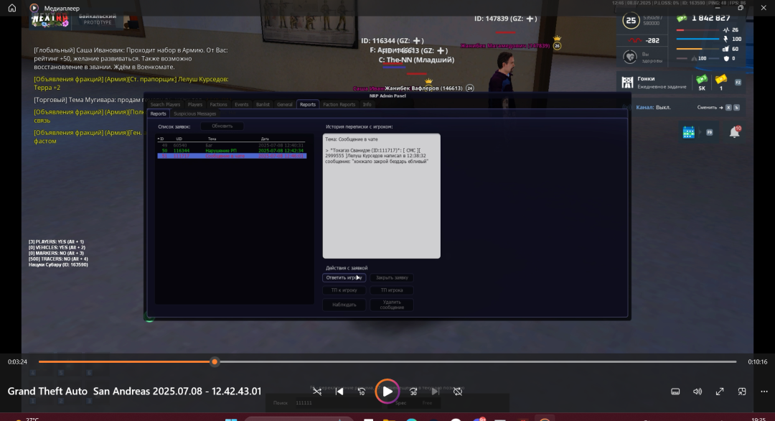Image resolution: width=775 pixels, height=421 pixels.
Task: Open the Banlist tab
Action: [263, 104]
